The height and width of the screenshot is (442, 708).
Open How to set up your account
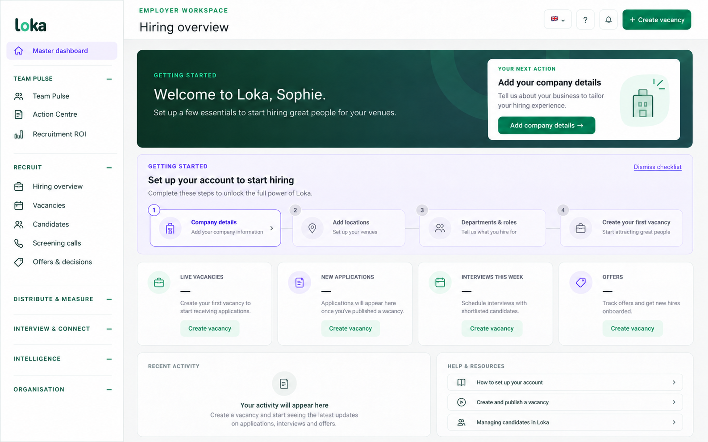coord(565,382)
